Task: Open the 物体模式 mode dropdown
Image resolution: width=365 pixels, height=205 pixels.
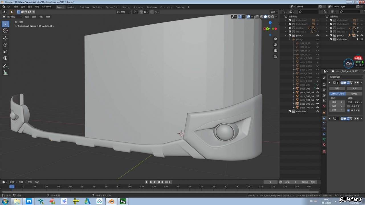Action: [x=12, y=17]
